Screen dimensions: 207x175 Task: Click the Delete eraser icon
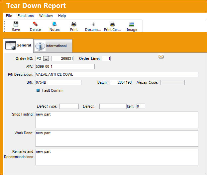[35, 24]
